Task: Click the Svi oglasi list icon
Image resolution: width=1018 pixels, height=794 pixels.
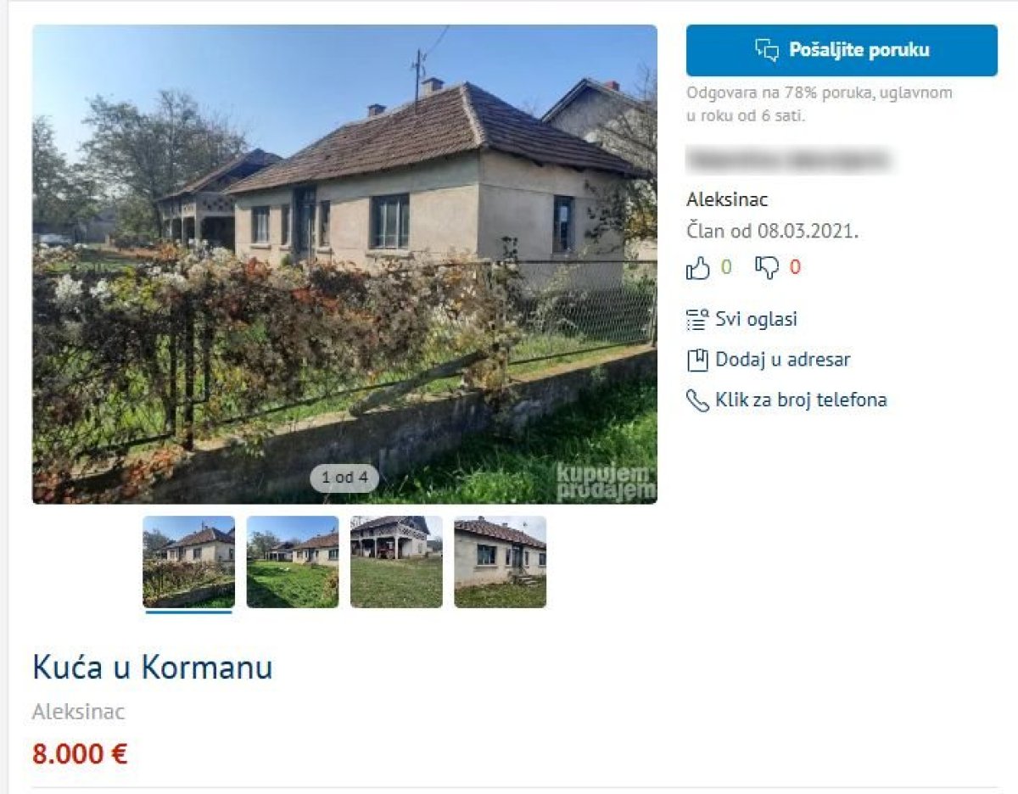Action: pos(697,320)
